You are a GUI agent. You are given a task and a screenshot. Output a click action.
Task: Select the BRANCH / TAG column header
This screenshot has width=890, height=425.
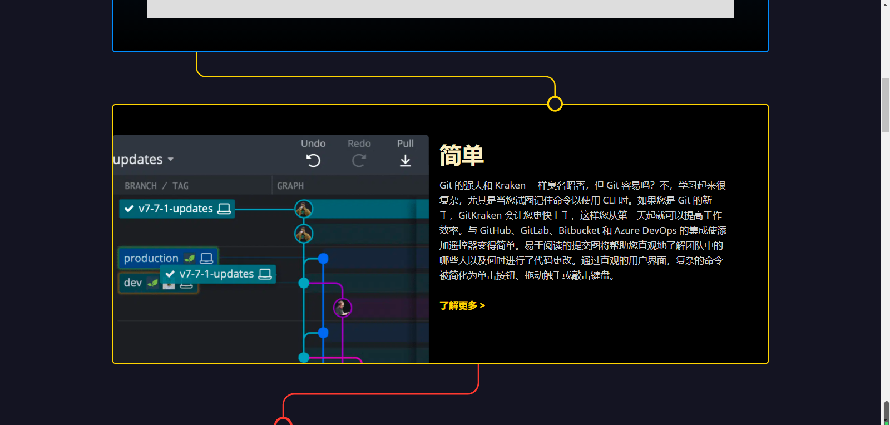pyautogui.click(x=156, y=186)
